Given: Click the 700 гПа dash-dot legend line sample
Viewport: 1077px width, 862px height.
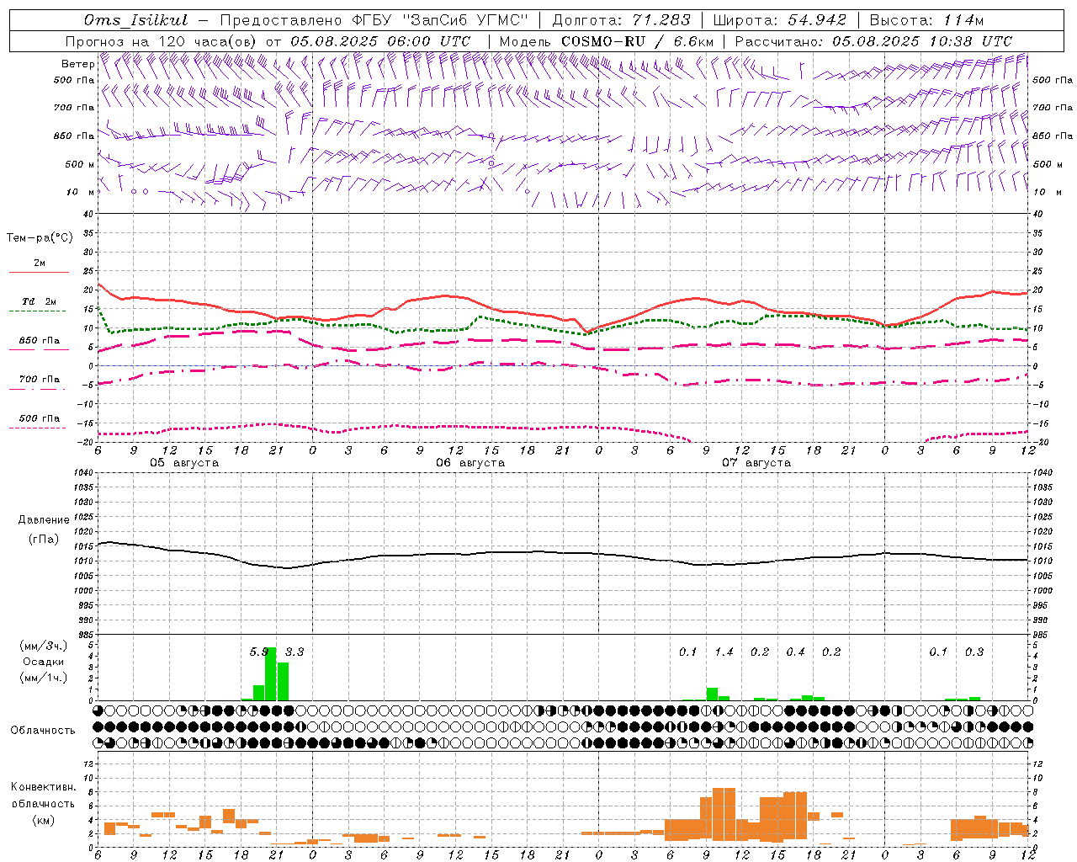Looking at the screenshot, I should coord(37,389).
